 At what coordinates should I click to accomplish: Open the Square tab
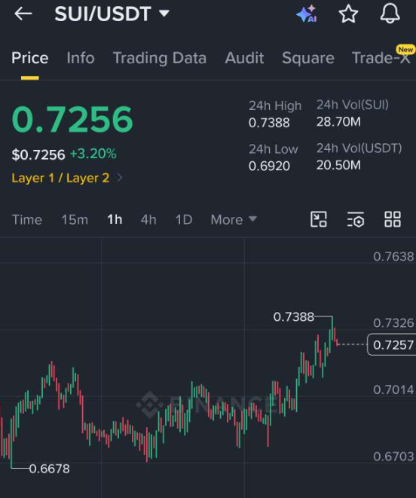click(308, 58)
